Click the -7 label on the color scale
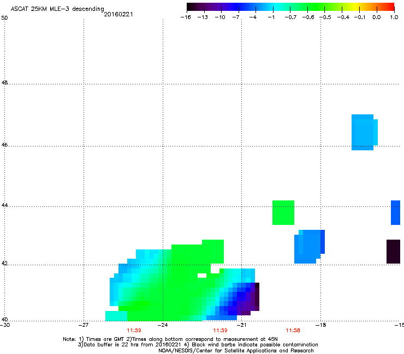404x354 pixels. tap(235, 17)
